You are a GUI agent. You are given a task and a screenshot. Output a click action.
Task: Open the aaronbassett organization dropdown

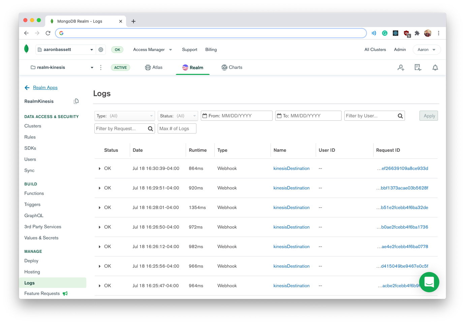tap(65, 50)
